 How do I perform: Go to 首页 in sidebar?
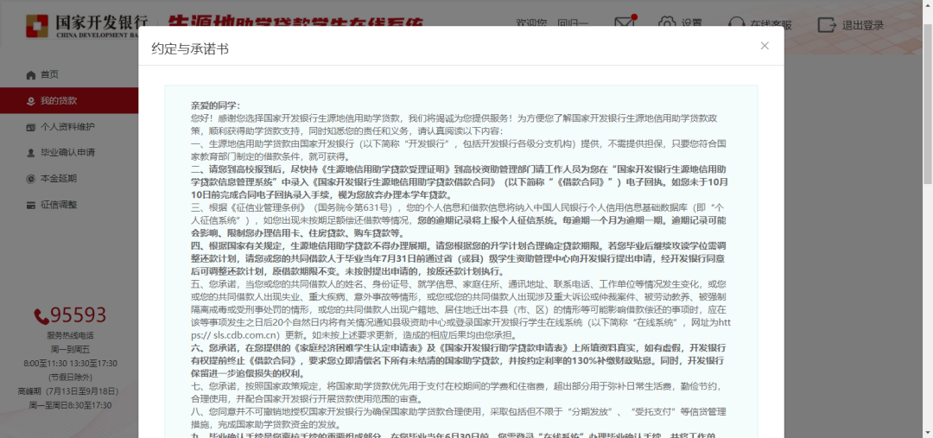(x=50, y=75)
